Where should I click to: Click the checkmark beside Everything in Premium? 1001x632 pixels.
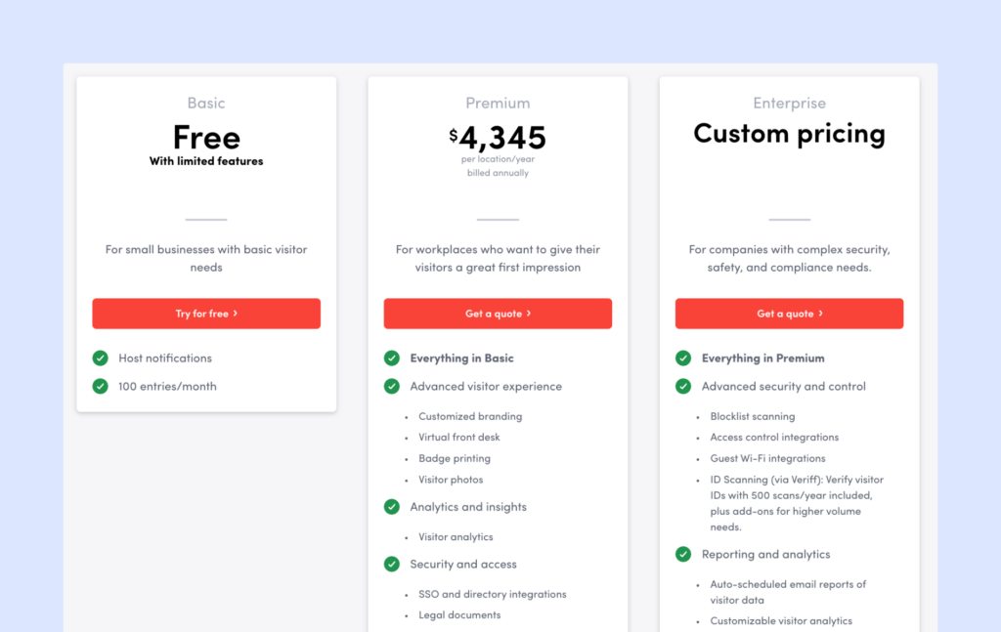click(682, 358)
